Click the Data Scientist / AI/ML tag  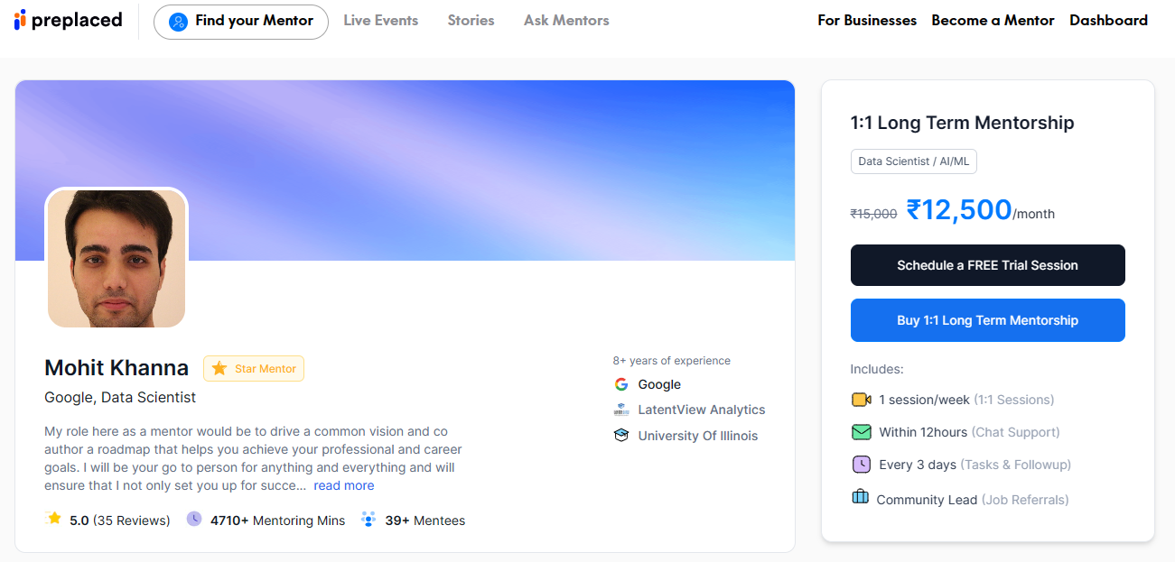(914, 161)
